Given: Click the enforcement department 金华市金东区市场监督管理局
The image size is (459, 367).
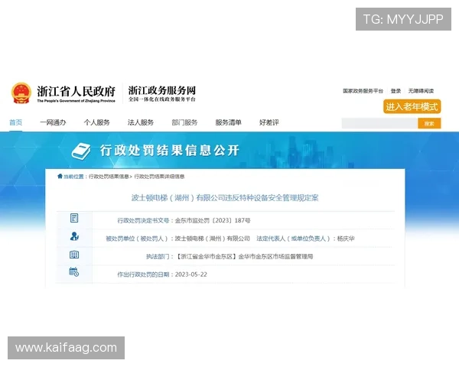Looking at the screenshot, I should point(275,257).
